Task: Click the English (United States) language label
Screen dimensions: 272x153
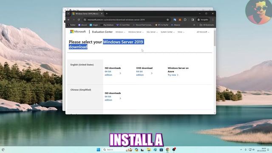Action: 82,65
